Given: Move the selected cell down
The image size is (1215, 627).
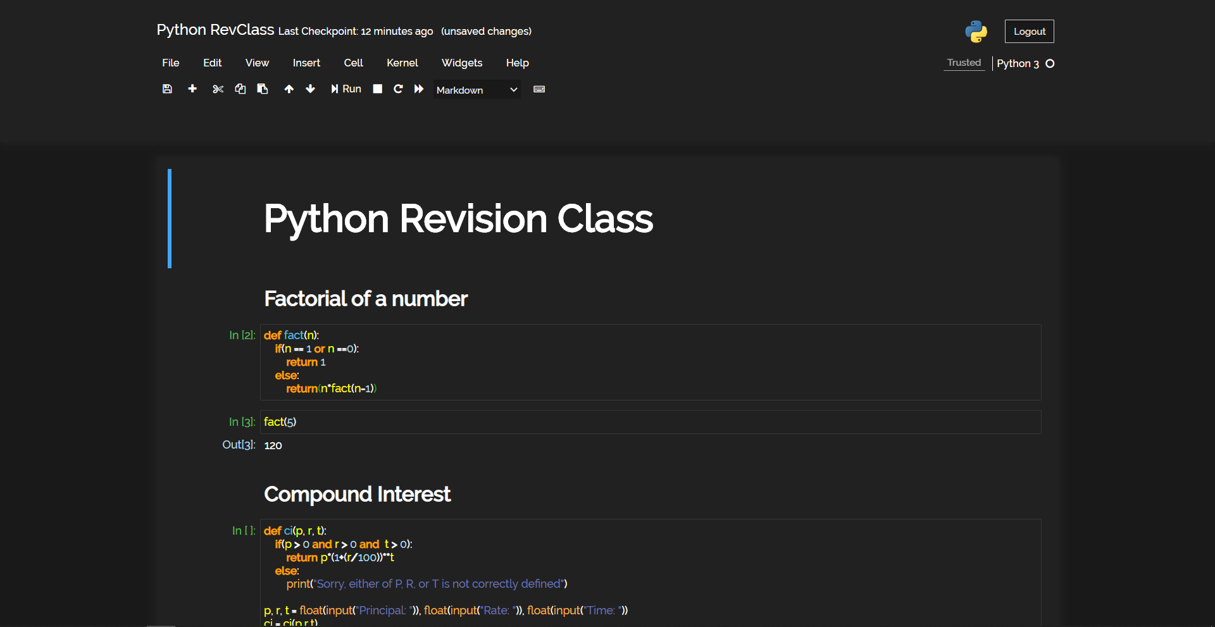Looking at the screenshot, I should pyautogui.click(x=310, y=89).
